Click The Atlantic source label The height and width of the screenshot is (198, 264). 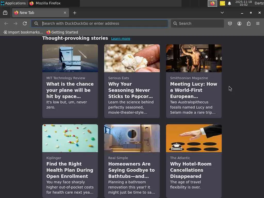180,158
